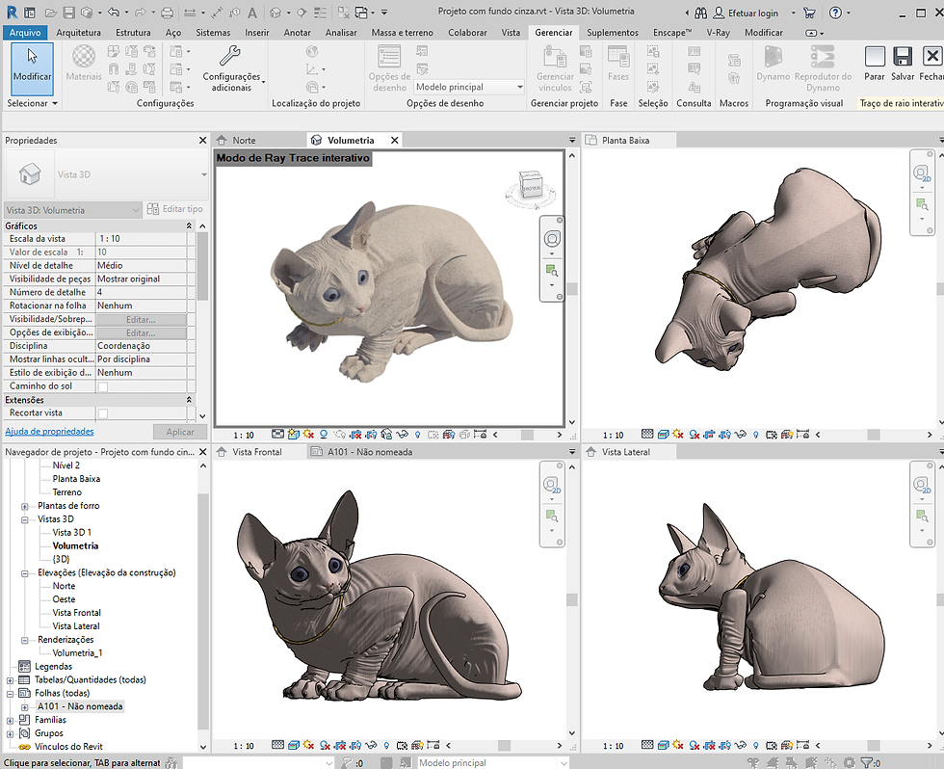This screenshot has height=769, width=944.
Task: Stop ray trace with Parar
Action: (x=875, y=64)
